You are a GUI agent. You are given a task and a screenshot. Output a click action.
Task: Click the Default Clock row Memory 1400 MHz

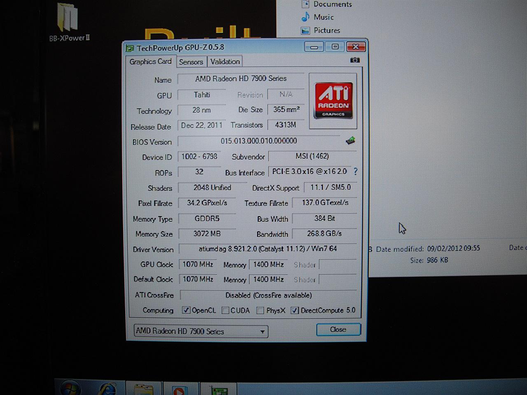(268, 279)
